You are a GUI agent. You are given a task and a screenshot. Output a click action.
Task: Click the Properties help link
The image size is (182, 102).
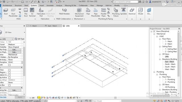(3, 97)
